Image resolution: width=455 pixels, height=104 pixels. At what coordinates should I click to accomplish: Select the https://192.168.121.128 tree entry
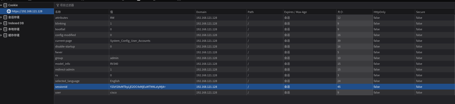tap(27, 11)
